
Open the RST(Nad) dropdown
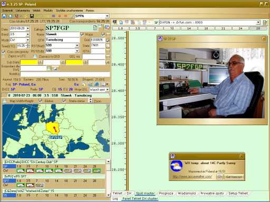77,46
